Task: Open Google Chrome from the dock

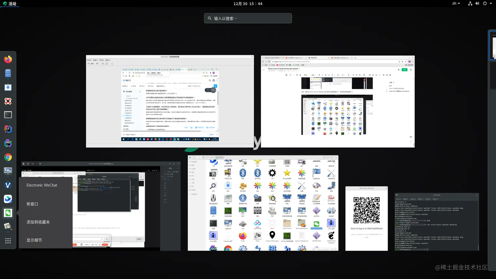Action: pos(8,157)
